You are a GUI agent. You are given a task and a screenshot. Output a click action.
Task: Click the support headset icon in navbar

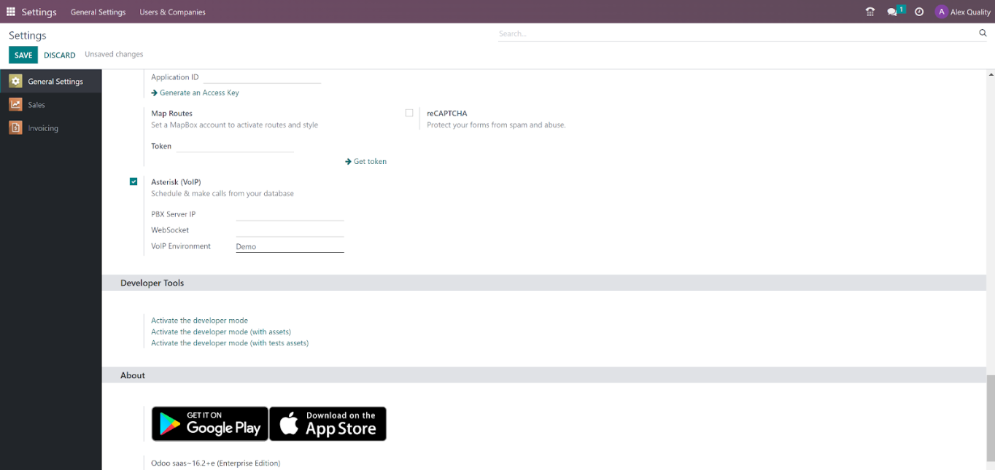coord(870,12)
